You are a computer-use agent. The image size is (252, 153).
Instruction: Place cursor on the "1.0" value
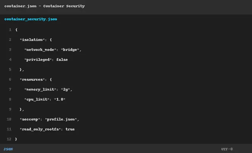60,99
